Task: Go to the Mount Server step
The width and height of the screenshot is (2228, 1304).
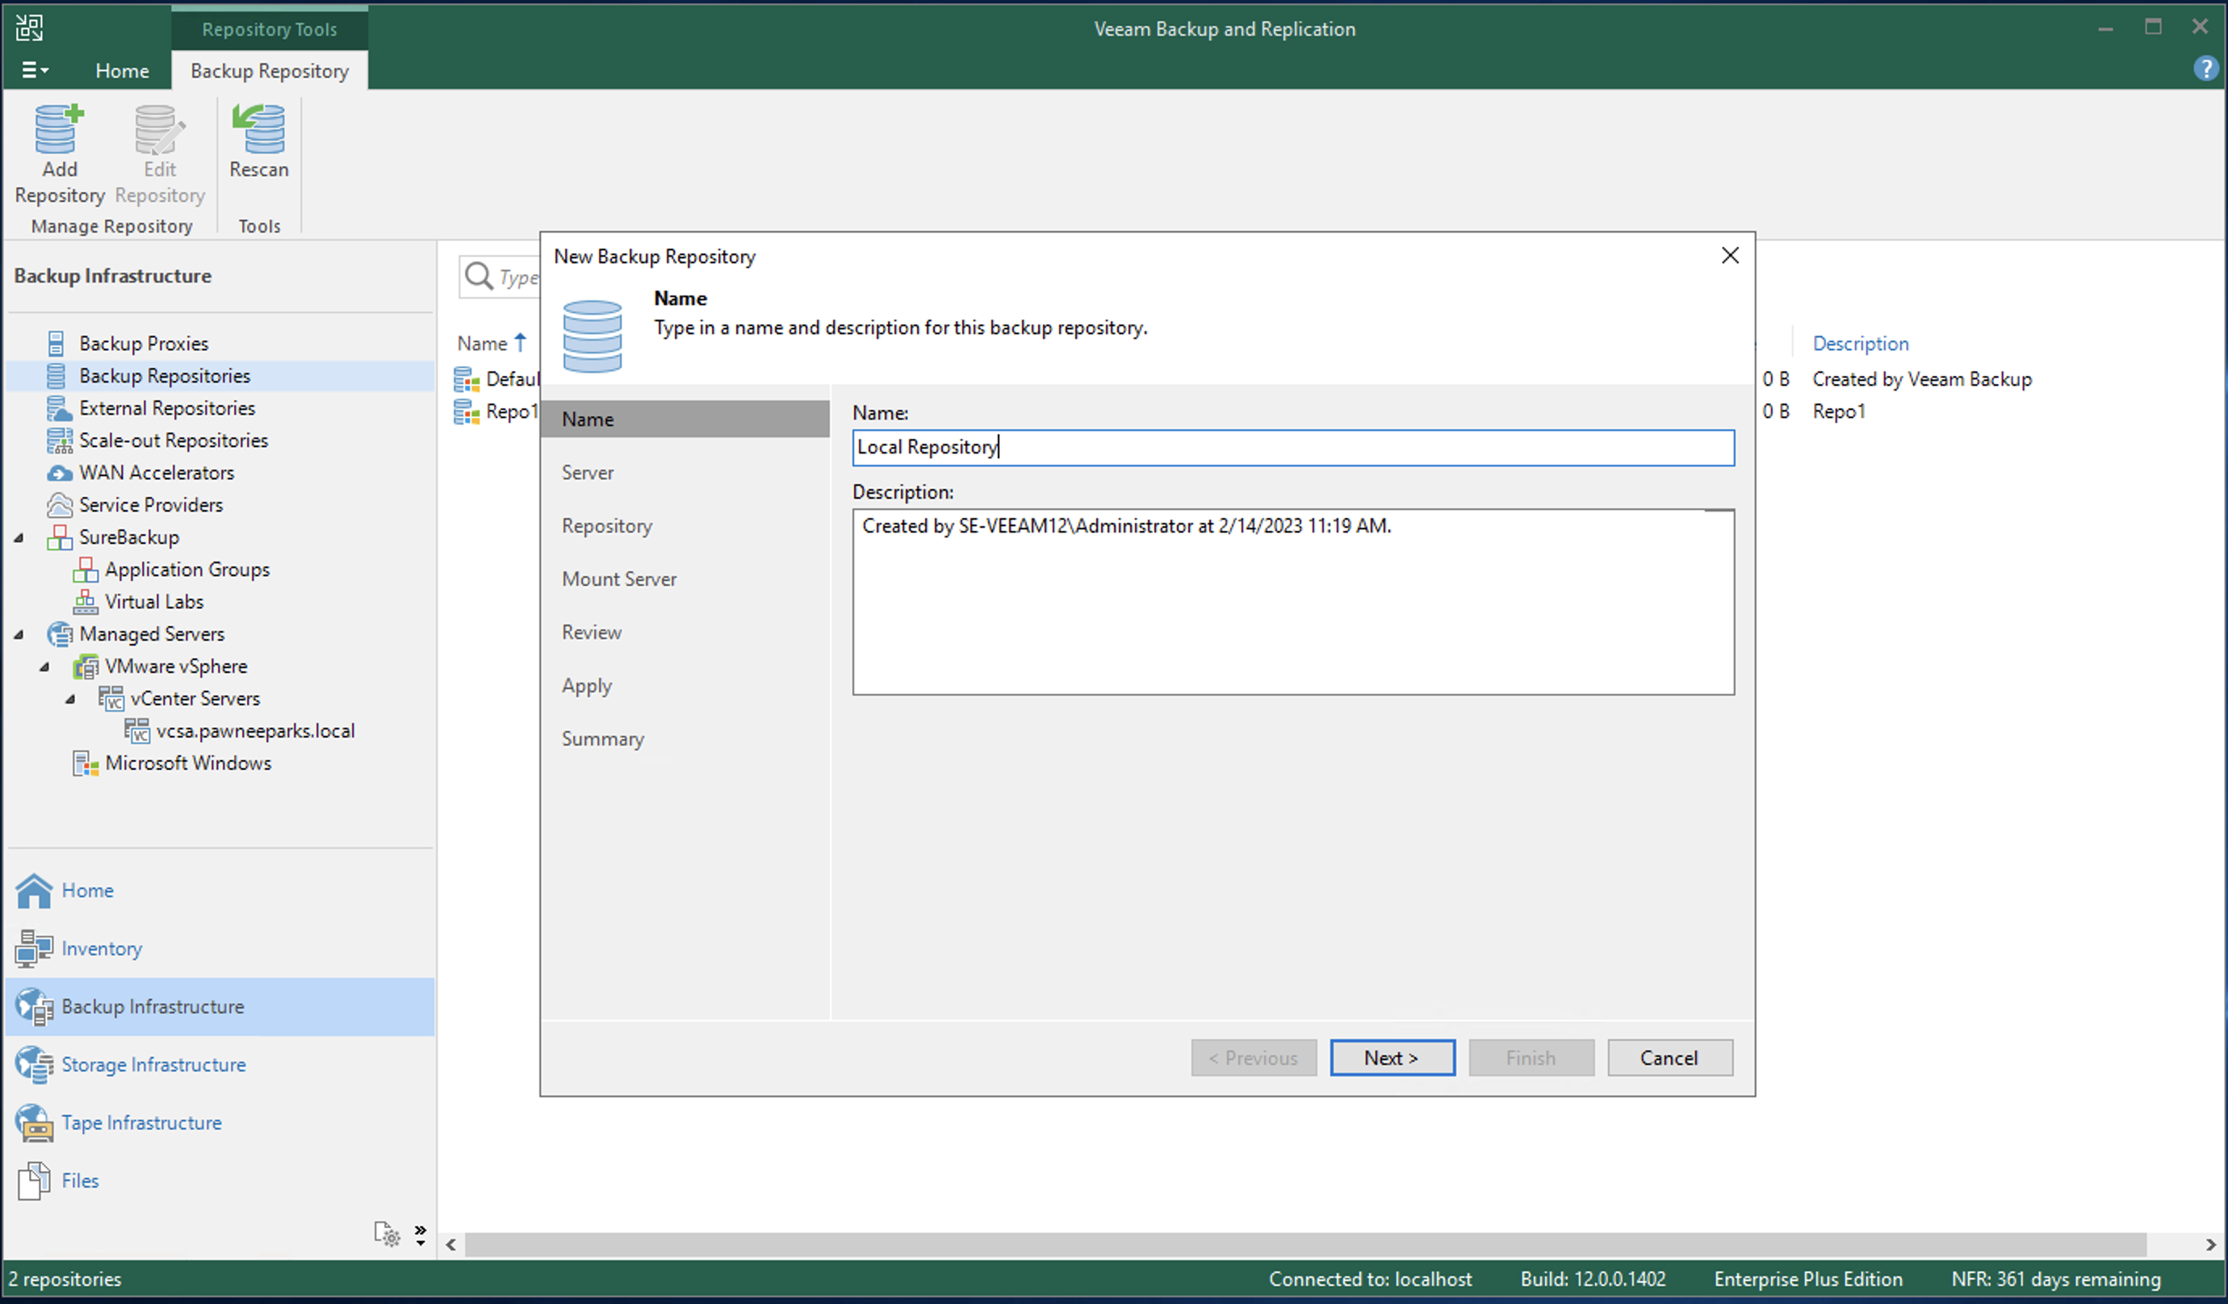Action: [x=619, y=579]
